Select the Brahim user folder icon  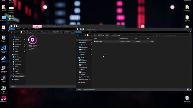4,8
